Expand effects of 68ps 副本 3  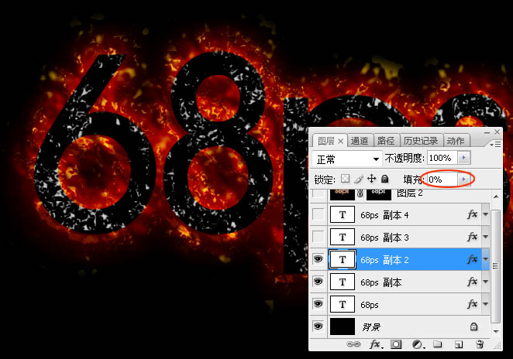[x=486, y=237]
